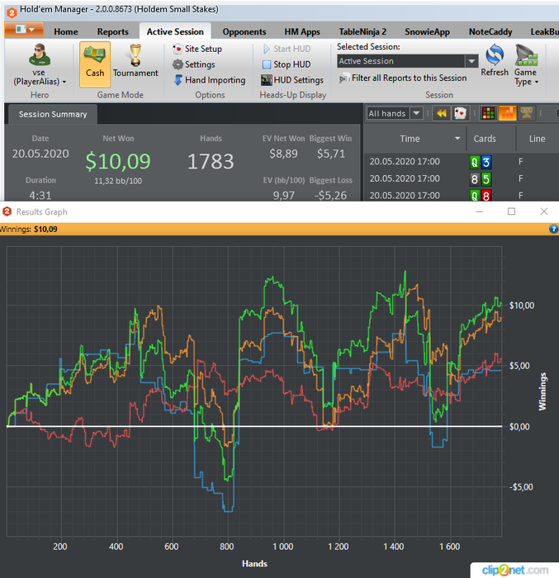Maximize the Results Graph window

coord(511,211)
